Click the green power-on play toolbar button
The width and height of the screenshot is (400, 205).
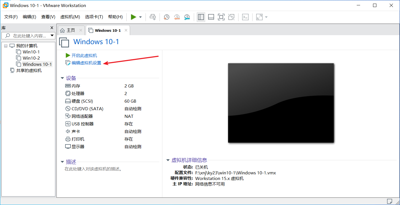point(133,17)
